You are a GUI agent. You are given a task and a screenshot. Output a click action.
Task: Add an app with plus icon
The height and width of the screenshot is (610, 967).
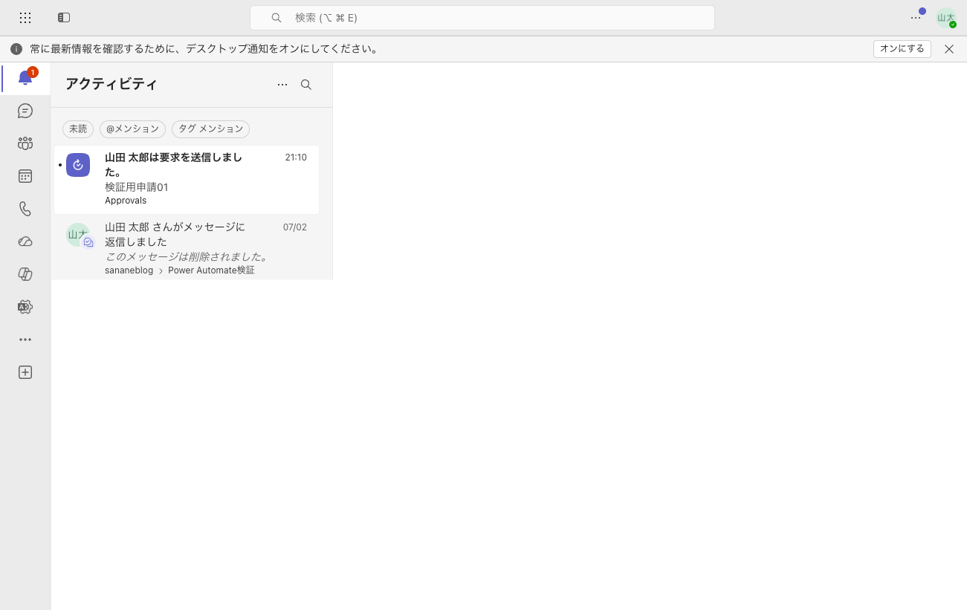click(25, 372)
